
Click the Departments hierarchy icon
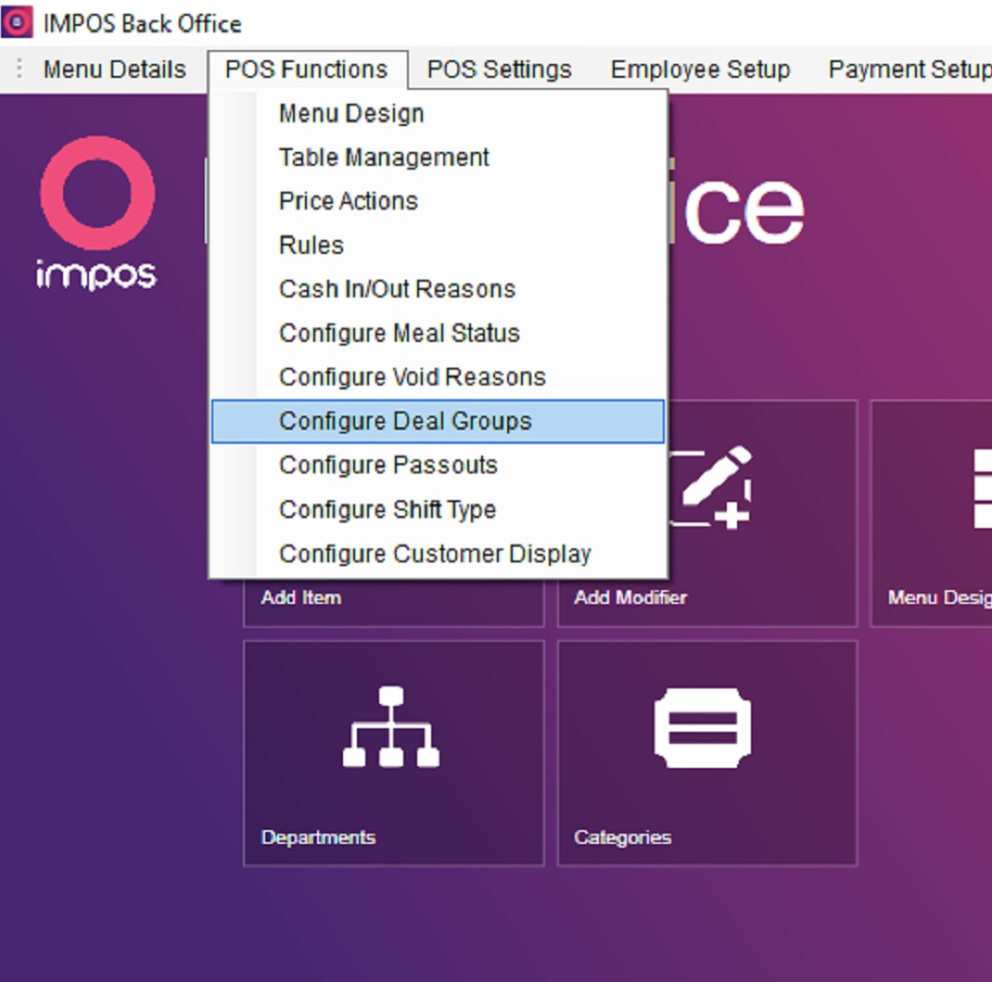[x=391, y=727]
